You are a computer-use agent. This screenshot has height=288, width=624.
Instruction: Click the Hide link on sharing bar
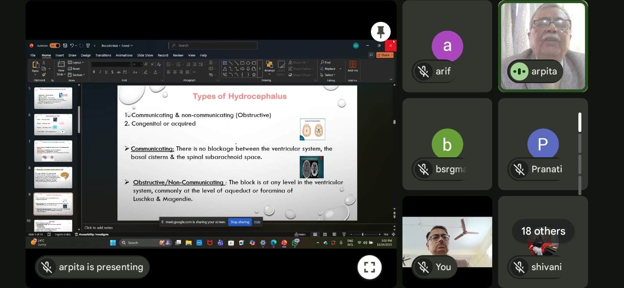[257, 222]
